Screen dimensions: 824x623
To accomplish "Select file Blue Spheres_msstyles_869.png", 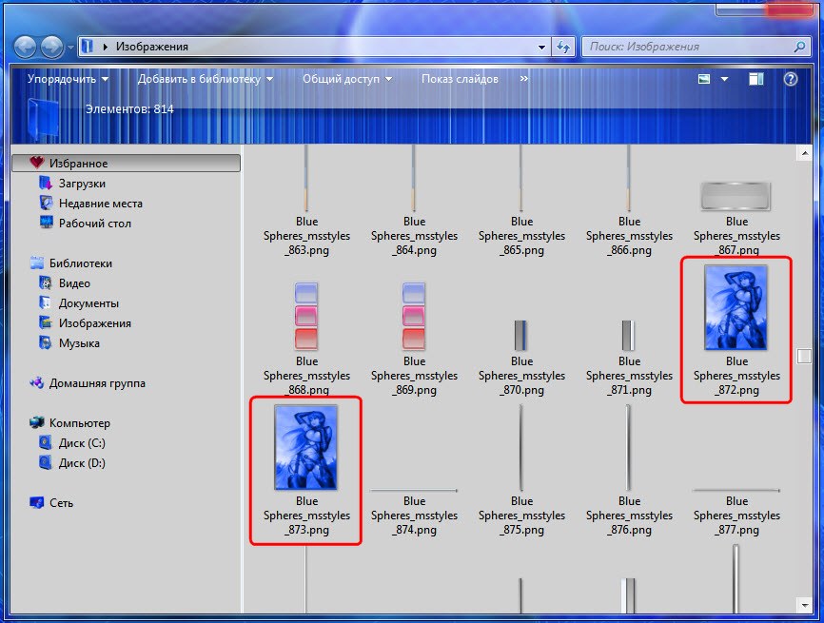I will pyautogui.click(x=414, y=339).
